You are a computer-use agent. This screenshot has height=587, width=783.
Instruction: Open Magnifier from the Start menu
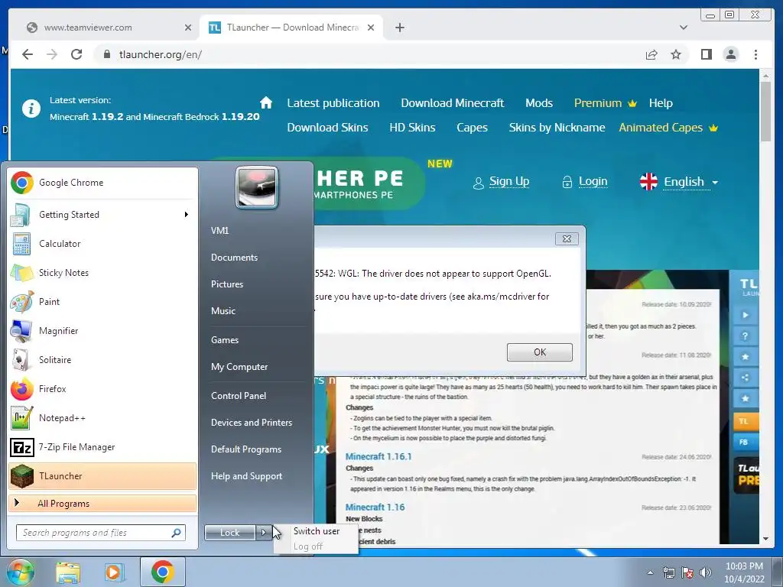point(102,330)
